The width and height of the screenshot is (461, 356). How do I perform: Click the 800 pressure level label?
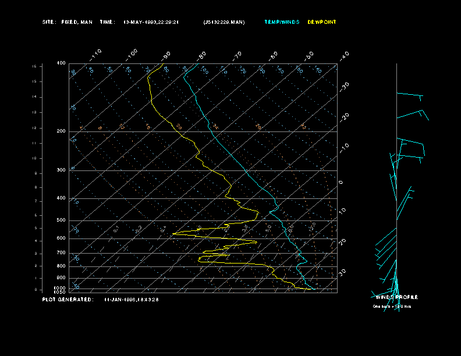point(61,266)
